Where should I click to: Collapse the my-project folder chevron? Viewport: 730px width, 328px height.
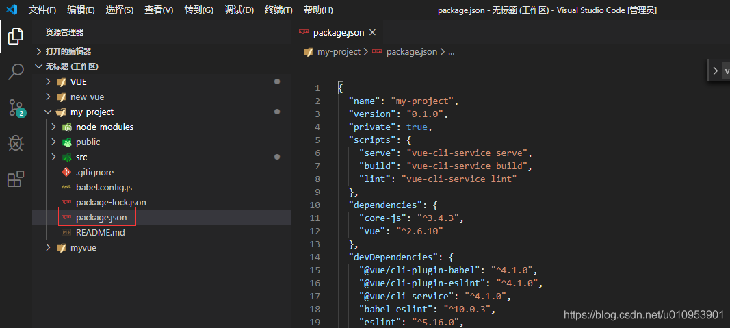pyautogui.click(x=48, y=112)
